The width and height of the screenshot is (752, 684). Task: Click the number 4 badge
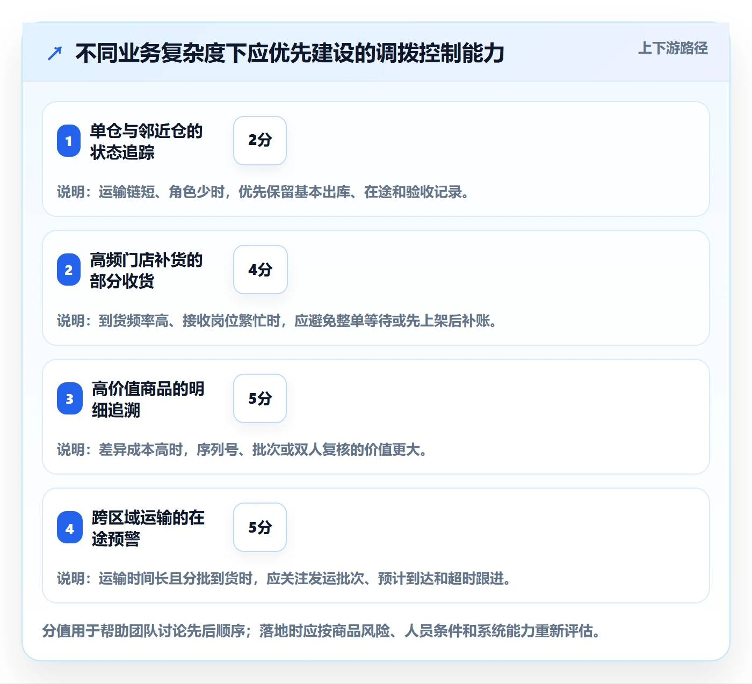70,527
